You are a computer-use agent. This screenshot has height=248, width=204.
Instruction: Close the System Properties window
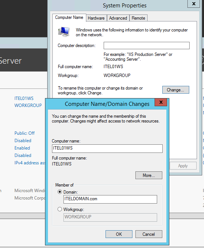coord(194,4)
